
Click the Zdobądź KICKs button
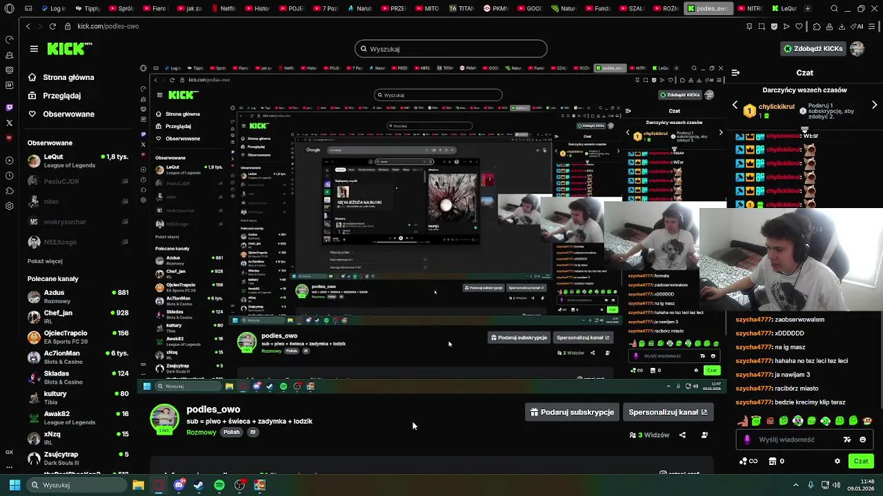(x=813, y=49)
